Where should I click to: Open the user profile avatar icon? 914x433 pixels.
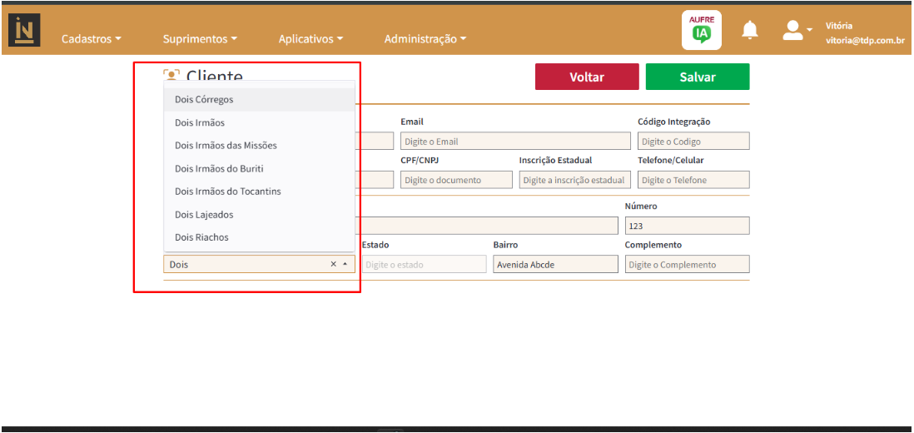coord(792,31)
